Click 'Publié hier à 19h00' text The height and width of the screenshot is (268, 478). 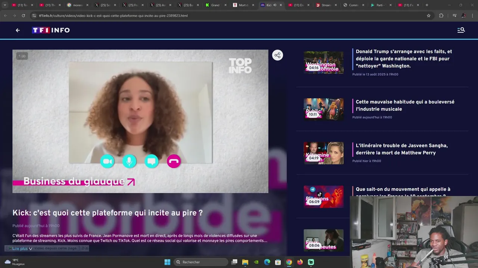click(367, 161)
